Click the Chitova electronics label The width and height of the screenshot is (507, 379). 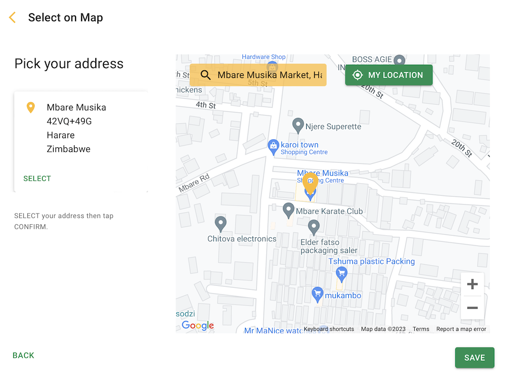[x=242, y=239]
